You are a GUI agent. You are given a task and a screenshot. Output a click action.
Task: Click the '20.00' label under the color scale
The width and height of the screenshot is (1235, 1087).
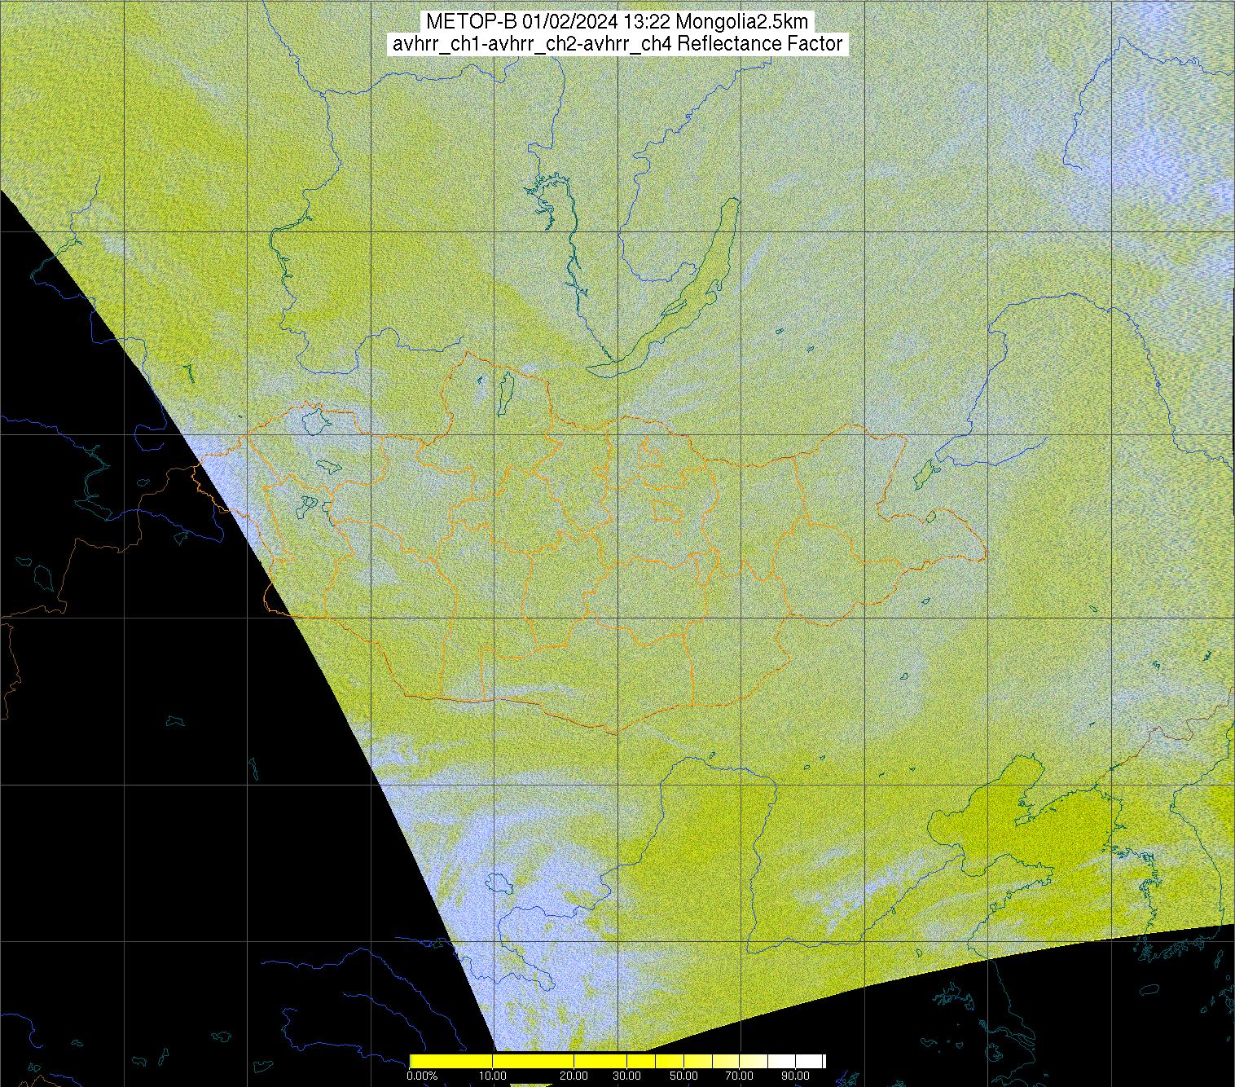[574, 1076]
